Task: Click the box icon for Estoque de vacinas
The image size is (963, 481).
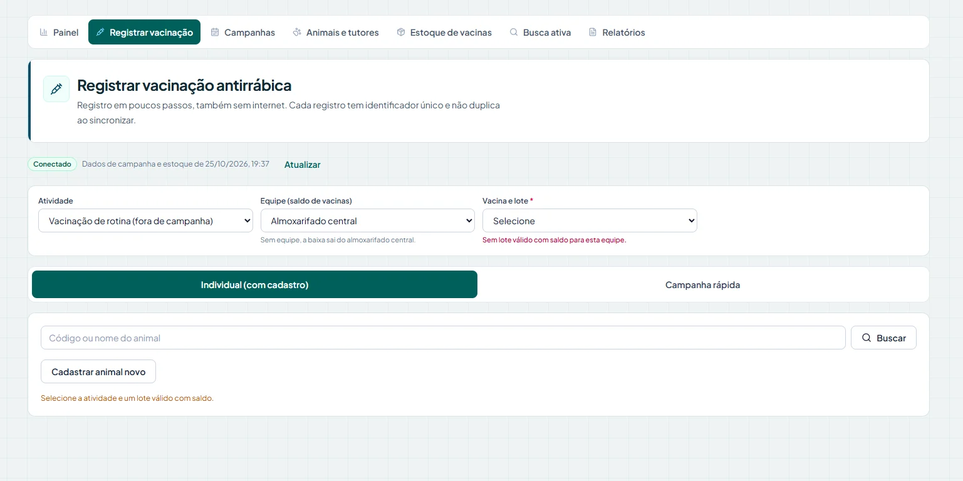Action: pos(401,32)
